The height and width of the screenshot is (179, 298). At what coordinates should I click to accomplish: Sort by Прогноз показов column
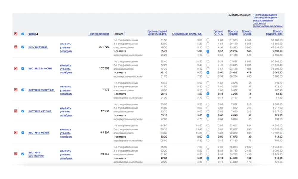(x=233, y=33)
